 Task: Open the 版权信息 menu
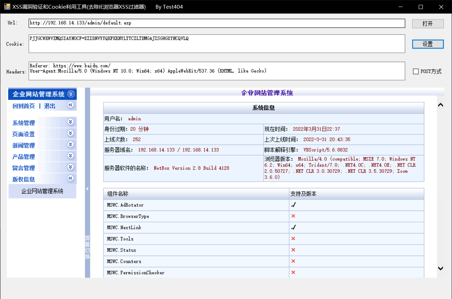click(24, 179)
